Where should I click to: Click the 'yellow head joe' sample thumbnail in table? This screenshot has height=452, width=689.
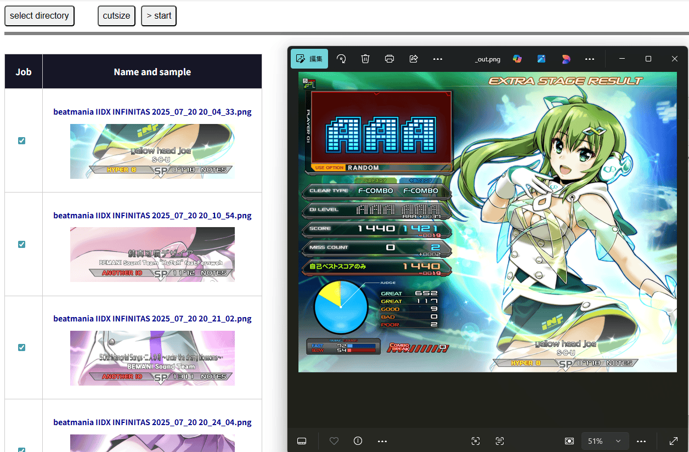click(x=153, y=151)
